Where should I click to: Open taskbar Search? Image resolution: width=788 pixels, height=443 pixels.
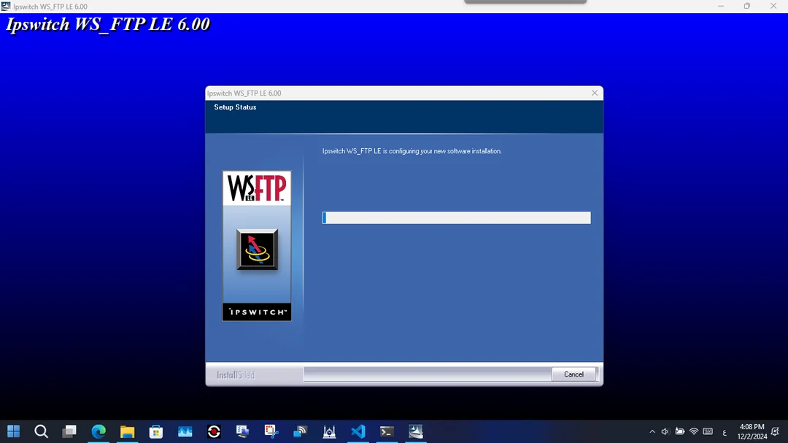(41, 431)
